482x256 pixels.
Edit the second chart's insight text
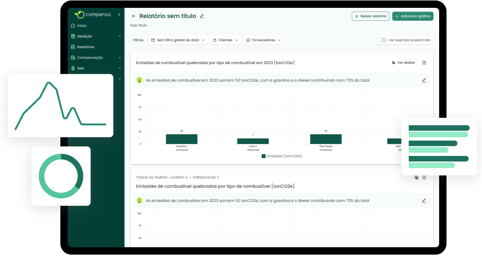[x=424, y=201]
